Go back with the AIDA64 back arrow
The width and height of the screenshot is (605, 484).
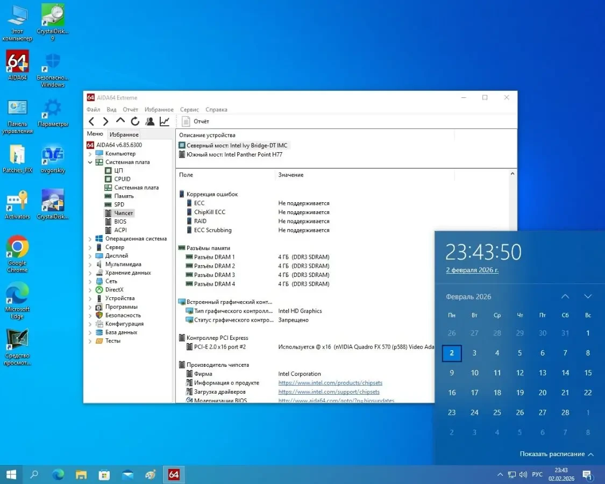(91, 122)
